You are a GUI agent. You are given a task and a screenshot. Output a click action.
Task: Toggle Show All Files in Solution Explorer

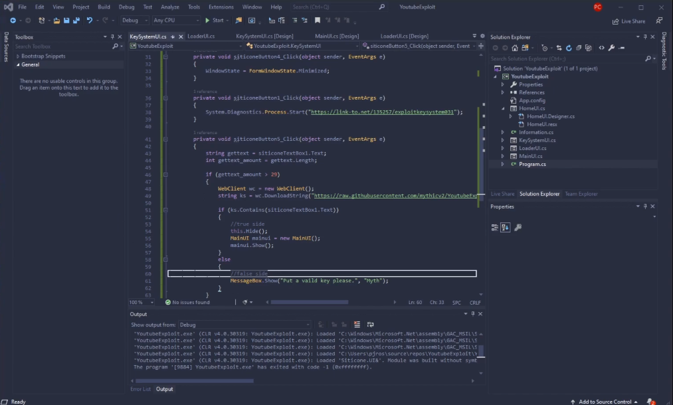pyautogui.click(x=589, y=48)
